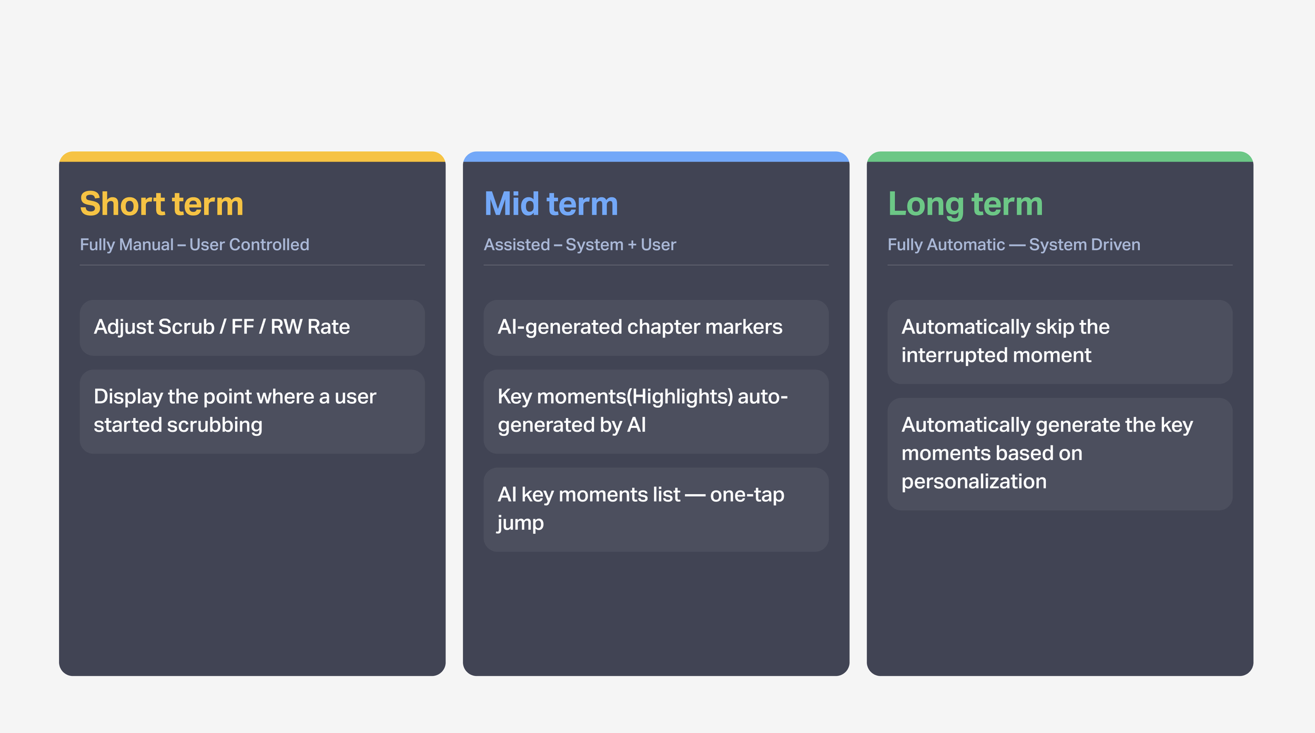Open the Display the point where a user started scrubbing card

click(252, 412)
